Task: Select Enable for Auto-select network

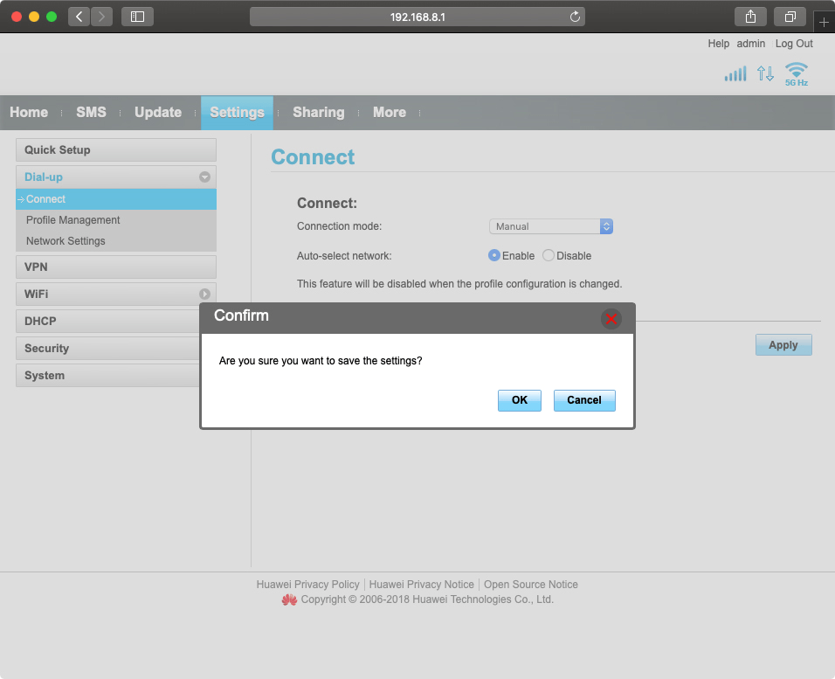Action: click(x=494, y=256)
